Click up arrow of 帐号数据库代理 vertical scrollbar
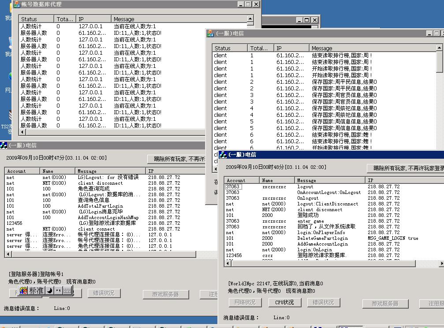 pyautogui.click(x=250, y=19)
